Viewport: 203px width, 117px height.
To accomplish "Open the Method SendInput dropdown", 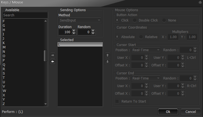I will [80, 20].
